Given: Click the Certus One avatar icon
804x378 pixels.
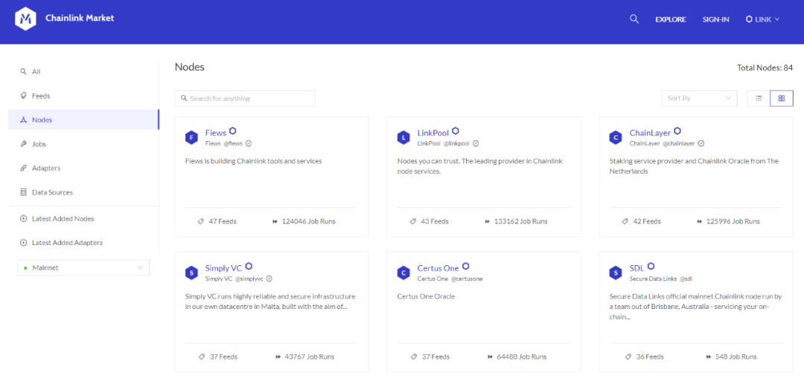Looking at the screenshot, I should pos(403,273).
